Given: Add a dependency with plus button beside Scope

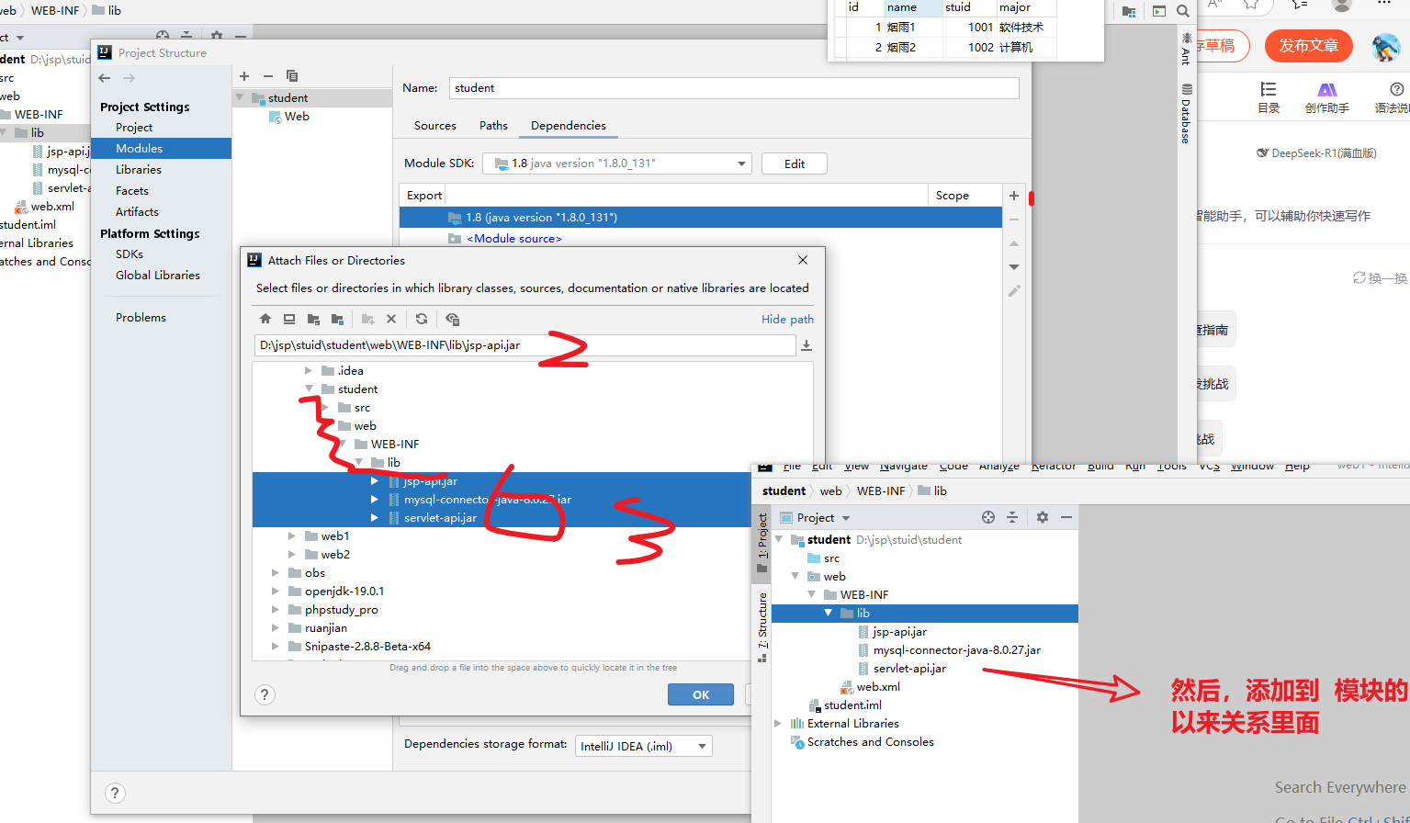Looking at the screenshot, I should point(1014,196).
